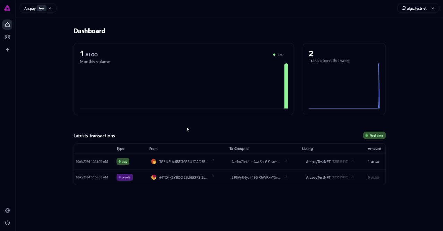Open external link for GGZI4EU46 address
The width and height of the screenshot is (443, 231).
pos(213,160)
